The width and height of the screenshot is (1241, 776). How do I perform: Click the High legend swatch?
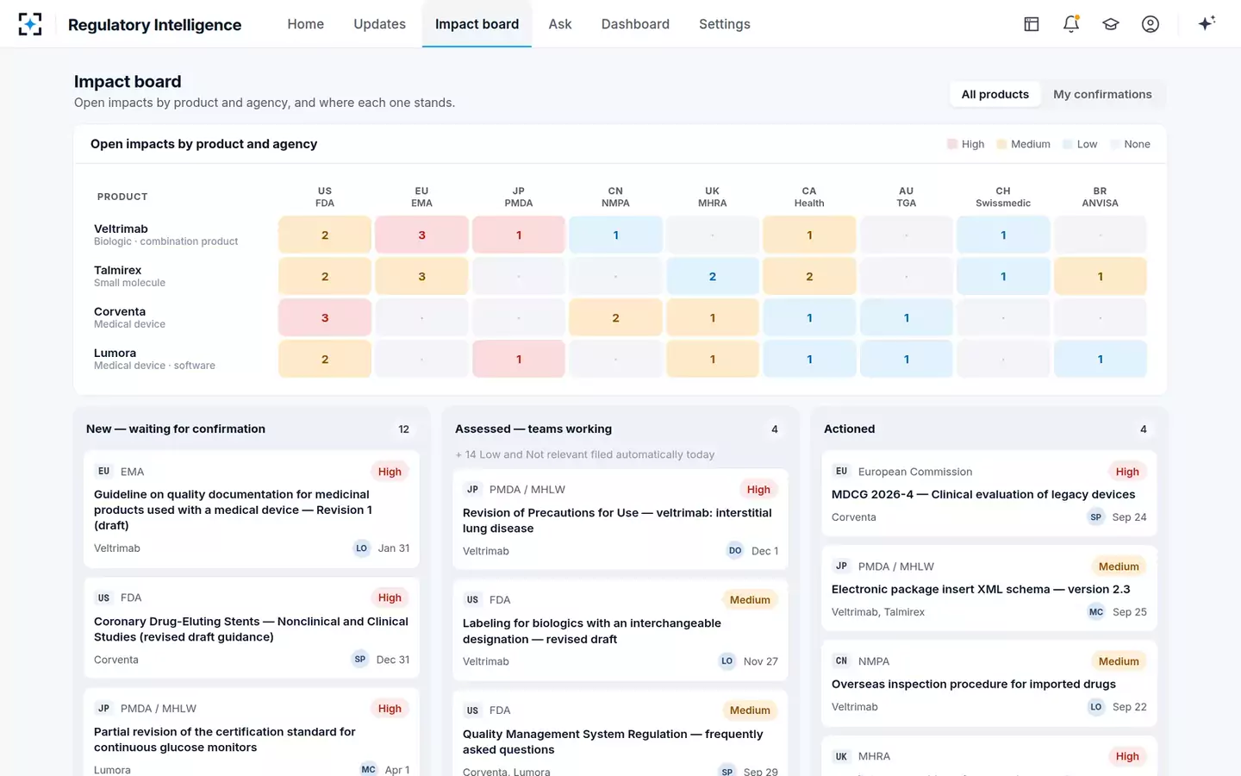[952, 144]
